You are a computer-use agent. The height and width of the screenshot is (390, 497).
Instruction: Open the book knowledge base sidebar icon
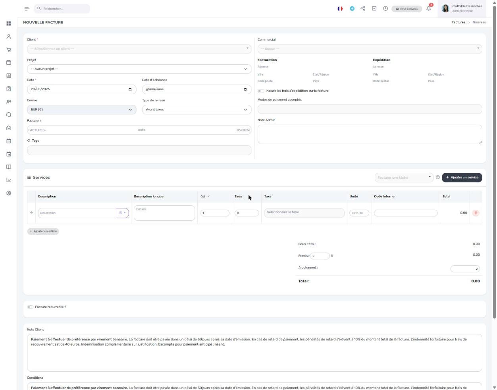coord(9,167)
